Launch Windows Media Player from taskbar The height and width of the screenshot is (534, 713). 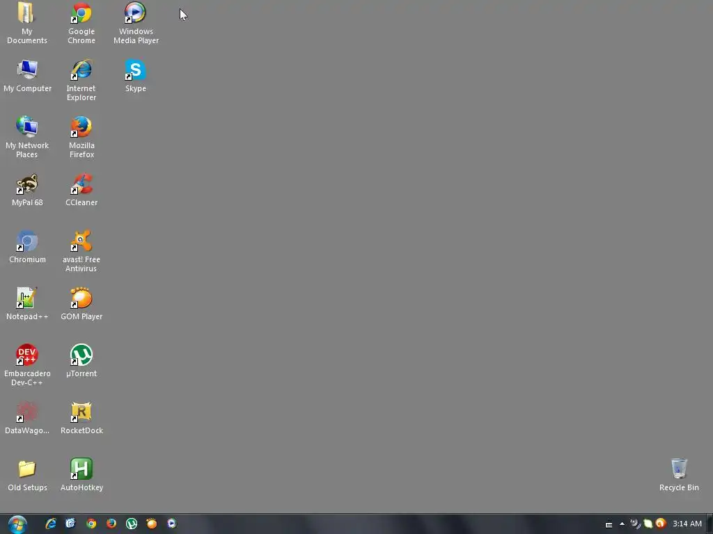(171, 524)
